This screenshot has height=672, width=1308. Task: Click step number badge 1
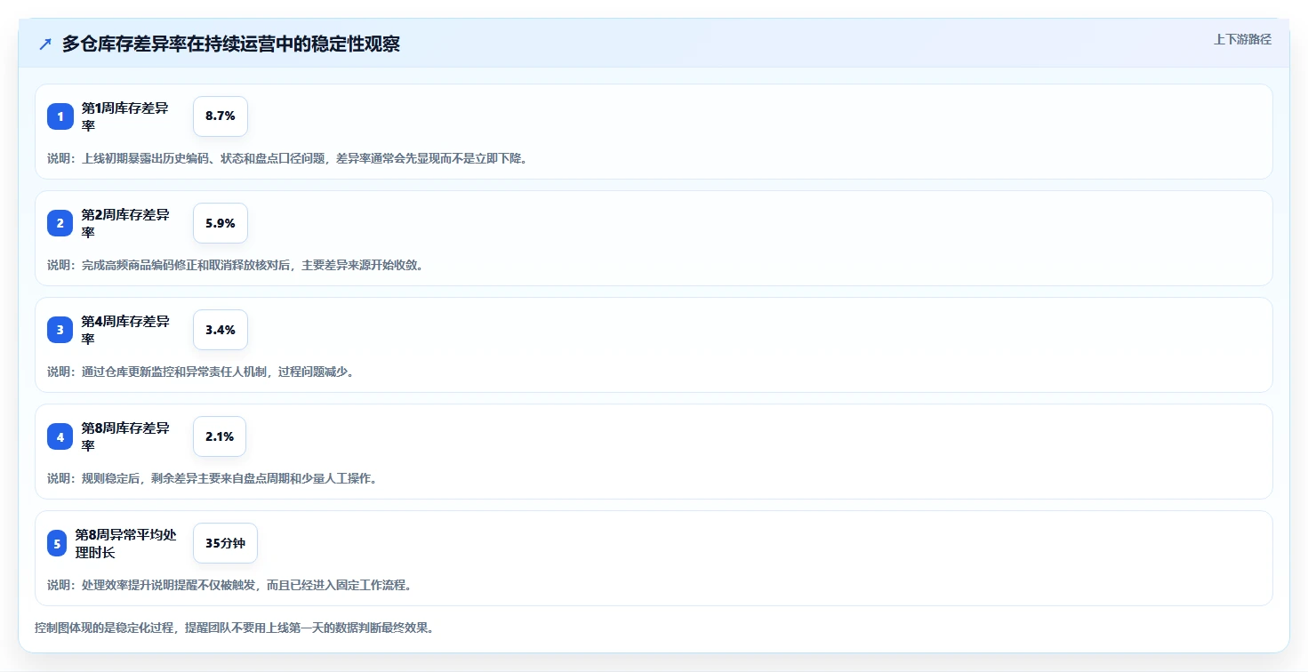coord(60,116)
